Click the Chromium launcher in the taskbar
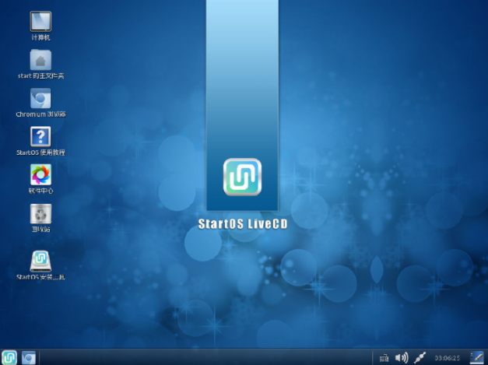The width and height of the screenshot is (488, 365). [x=29, y=357]
